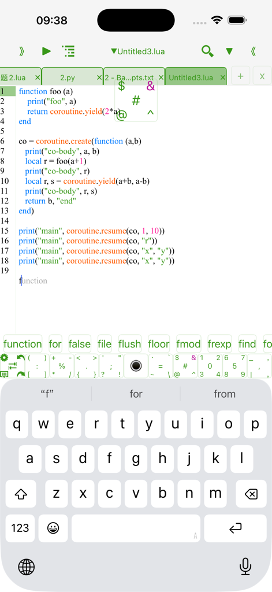Tap the 'f' key on the keyboard
Screen dimensions: 272x592
point(109,458)
